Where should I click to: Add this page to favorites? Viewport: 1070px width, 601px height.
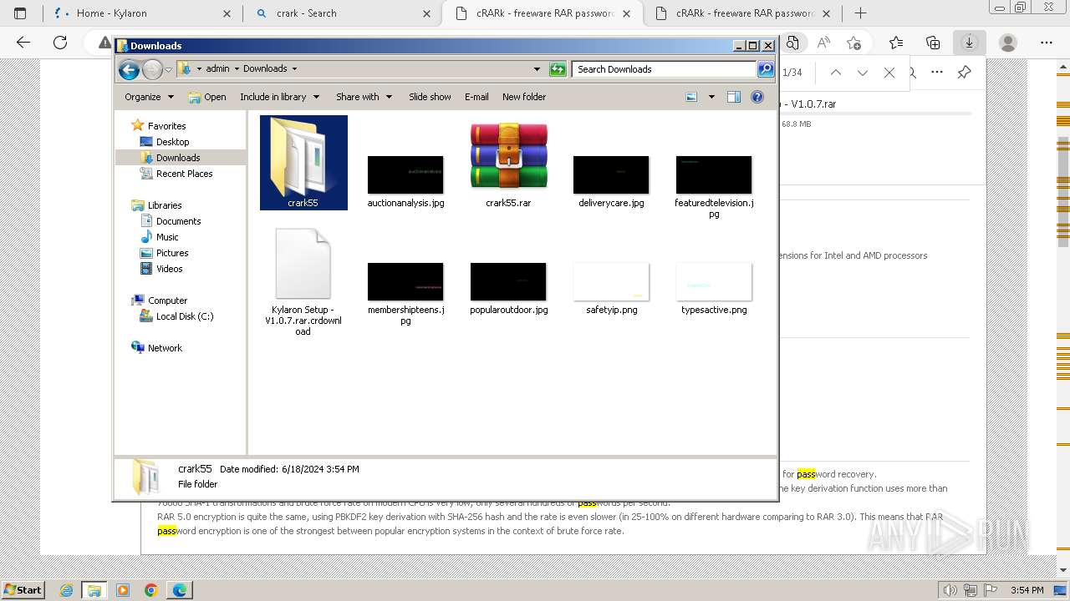tap(853, 43)
